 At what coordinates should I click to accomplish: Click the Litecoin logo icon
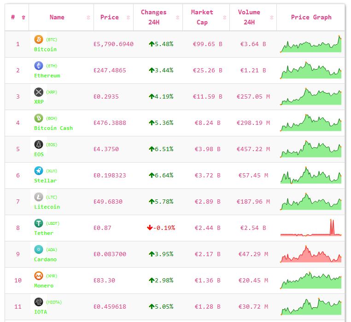click(x=39, y=197)
